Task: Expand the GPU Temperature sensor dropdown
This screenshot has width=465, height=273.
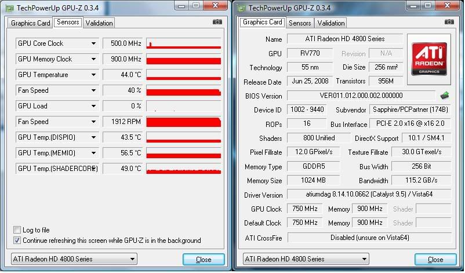Action: point(93,75)
